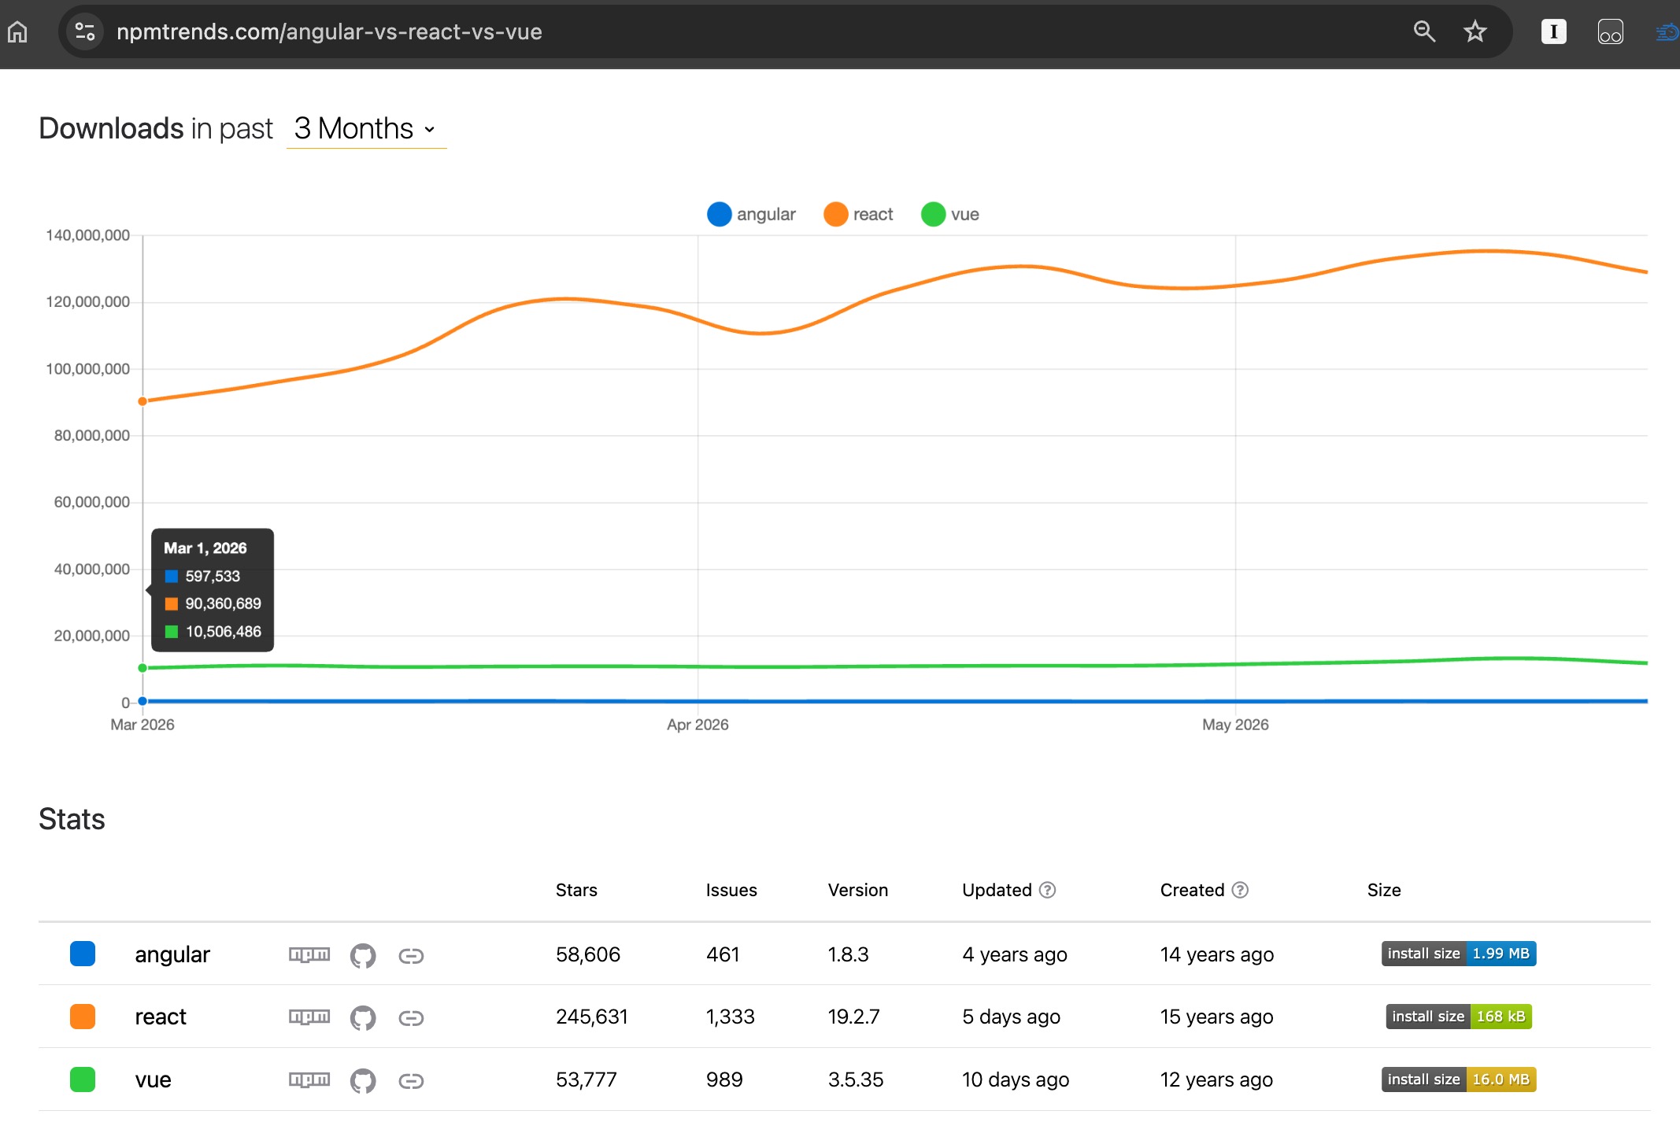
Task: Click the green vue color swatch
Action: tap(83, 1079)
